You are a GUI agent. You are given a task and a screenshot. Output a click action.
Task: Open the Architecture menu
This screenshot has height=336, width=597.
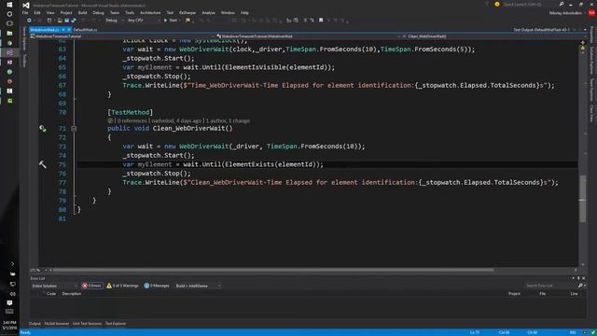(150, 12)
